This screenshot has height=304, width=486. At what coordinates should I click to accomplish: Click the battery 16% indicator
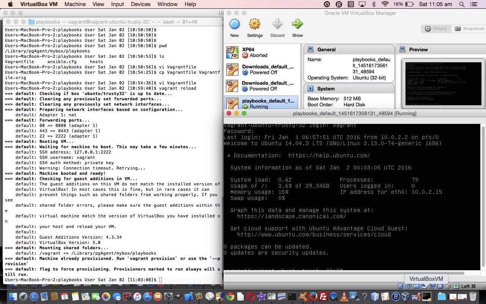404,4
